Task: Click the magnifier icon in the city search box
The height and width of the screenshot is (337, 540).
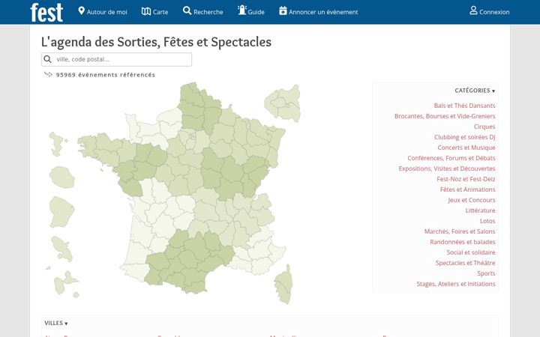Action: tap(48, 59)
